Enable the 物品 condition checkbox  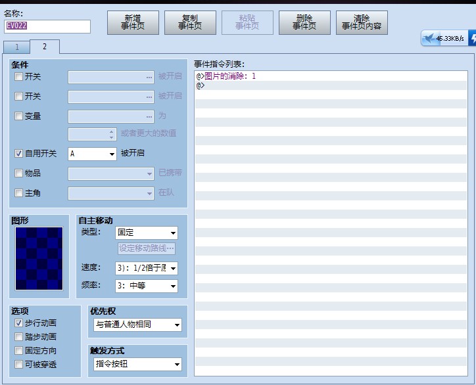(x=18, y=173)
